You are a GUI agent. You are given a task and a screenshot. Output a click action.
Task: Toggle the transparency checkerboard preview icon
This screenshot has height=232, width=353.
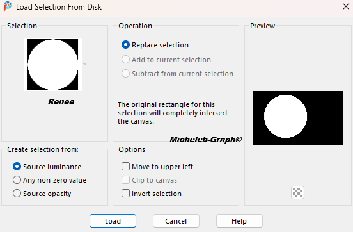(x=297, y=192)
